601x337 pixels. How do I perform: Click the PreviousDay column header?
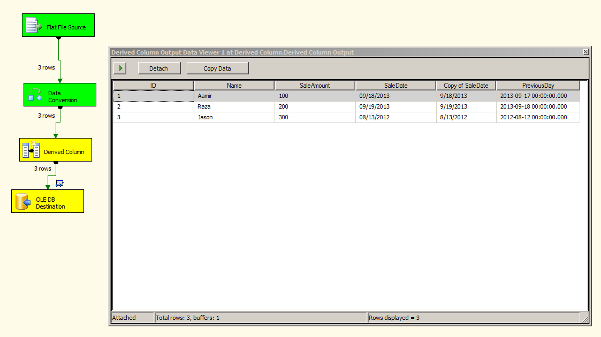[x=537, y=85]
